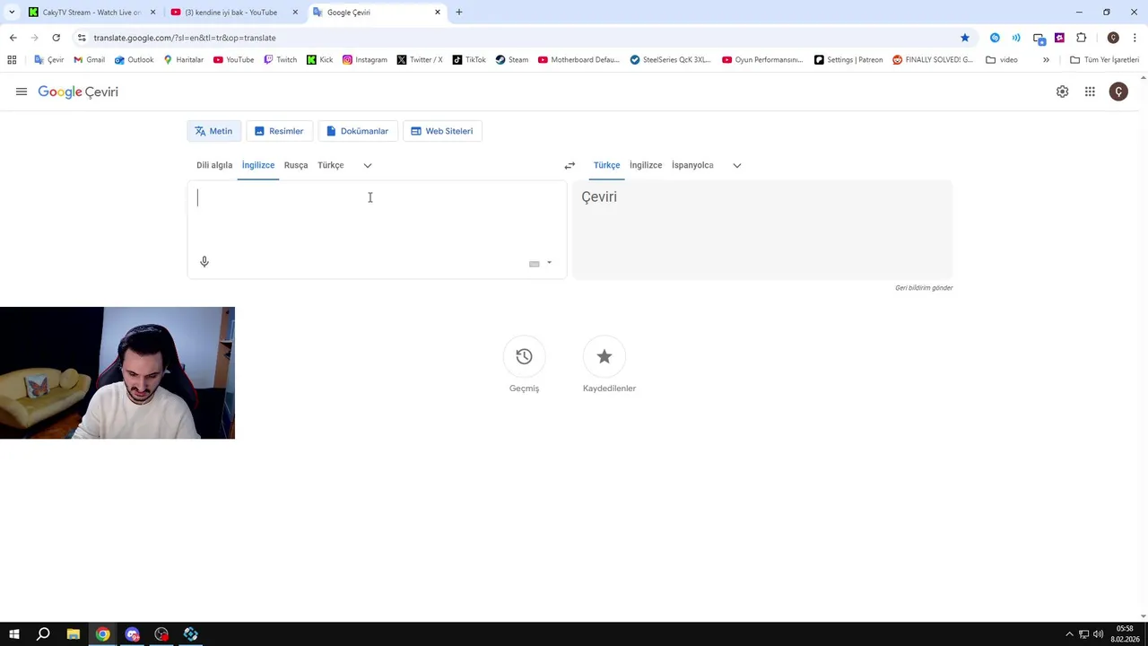This screenshot has width=1148, height=646.
Task: Open the Chrome extensions puzzle icon
Action: (1081, 38)
